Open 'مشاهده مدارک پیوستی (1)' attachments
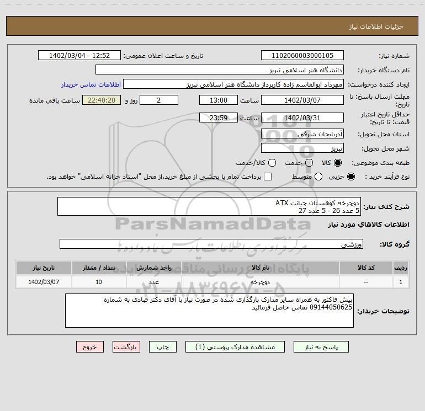Viewport: 425px width, 411px height. [235, 347]
